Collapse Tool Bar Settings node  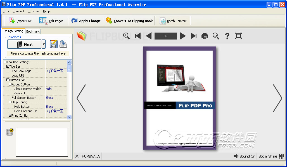coord(5,62)
